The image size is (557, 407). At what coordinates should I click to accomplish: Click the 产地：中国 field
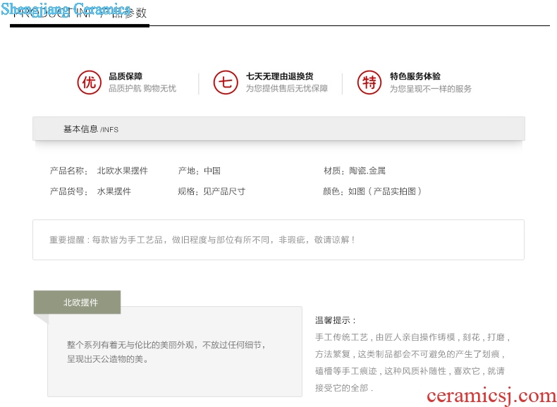(x=199, y=171)
